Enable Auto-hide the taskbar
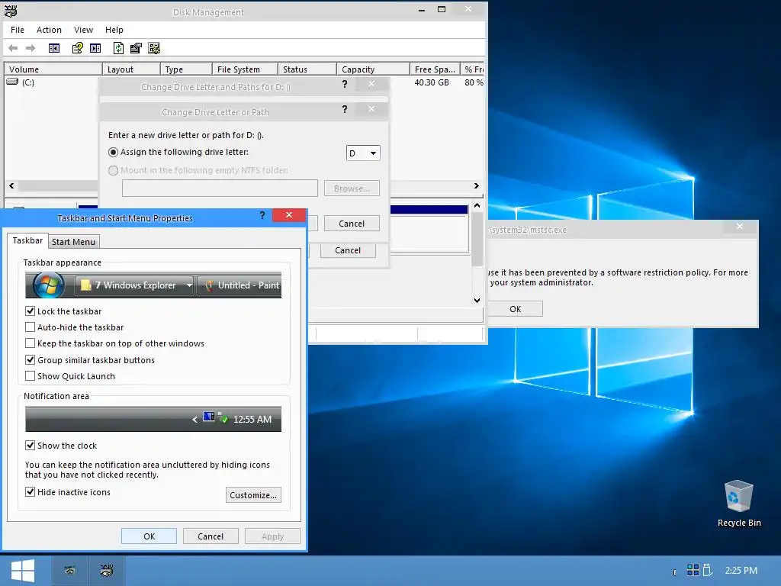 (31, 327)
